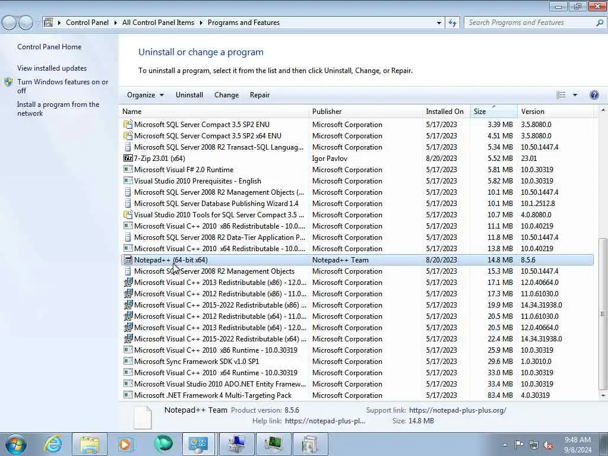Click the Notepad++ row icon
Screen dimensions: 608x456
[128, 260]
